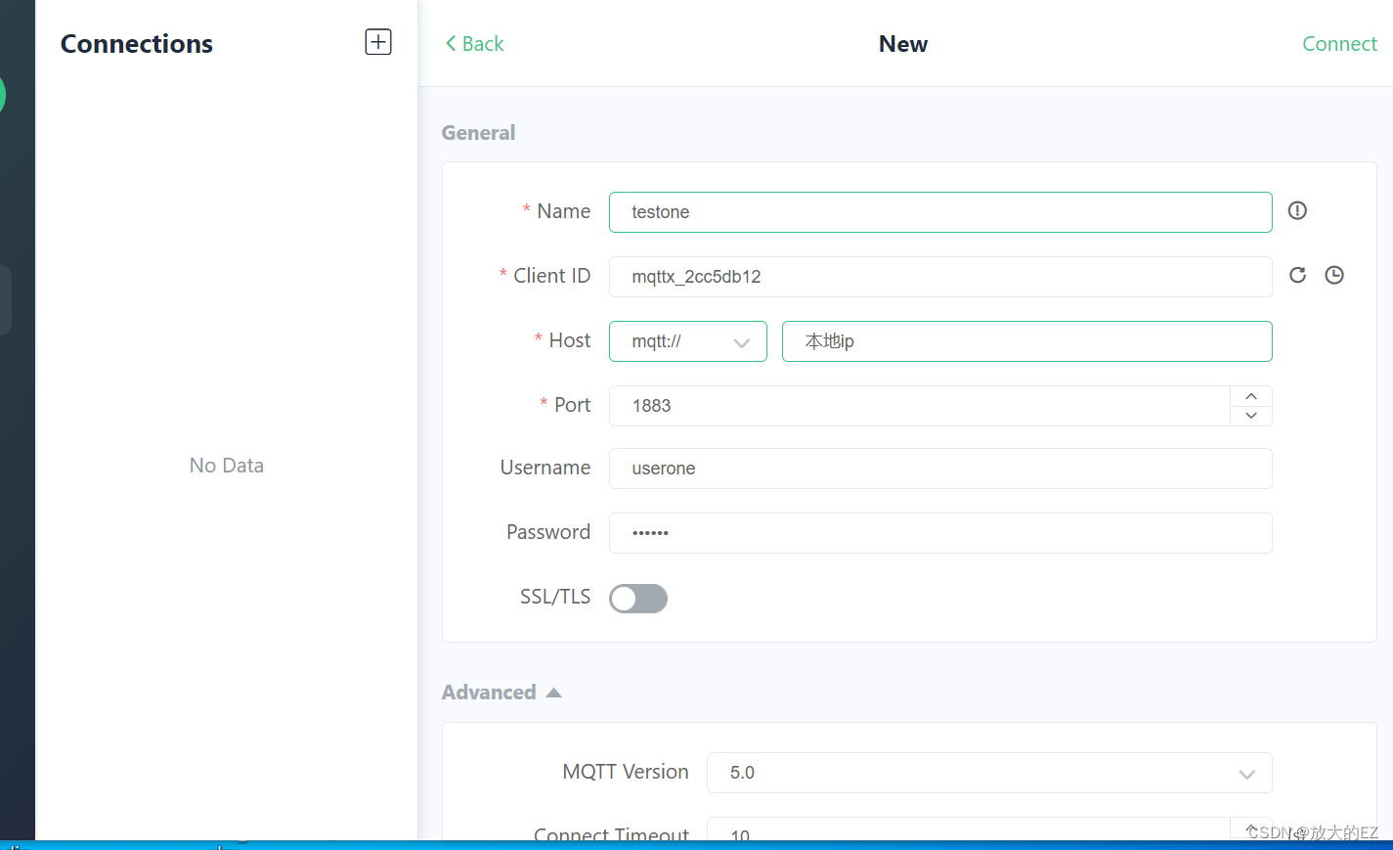Click the Connect link
This screenshot has height=850, width=1393.
[1339, 43]
